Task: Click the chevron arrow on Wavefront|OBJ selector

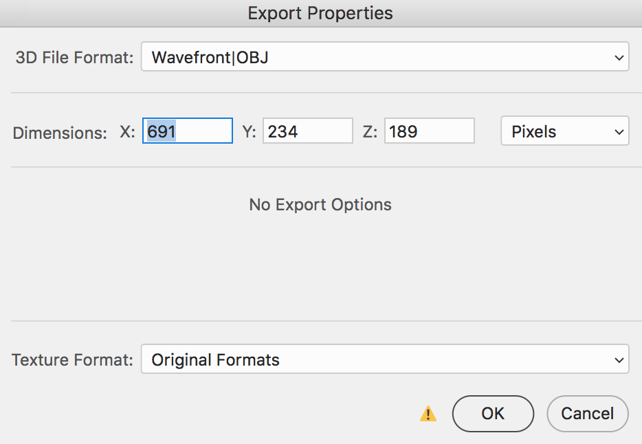Action: click(x=619, y=58)
